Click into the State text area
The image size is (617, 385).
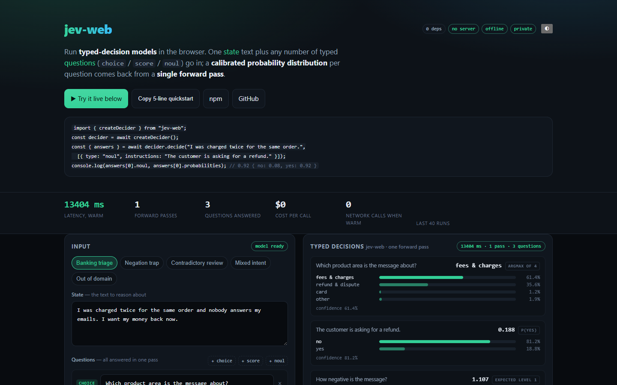180,323
